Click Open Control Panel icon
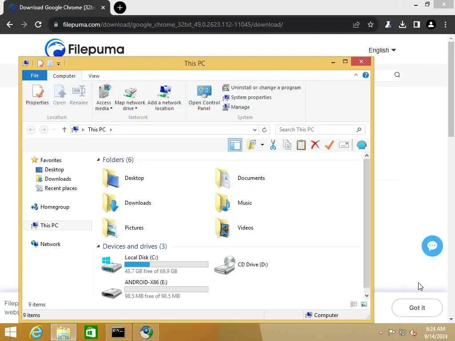The image size is (455, 341). tap(204, 98)
